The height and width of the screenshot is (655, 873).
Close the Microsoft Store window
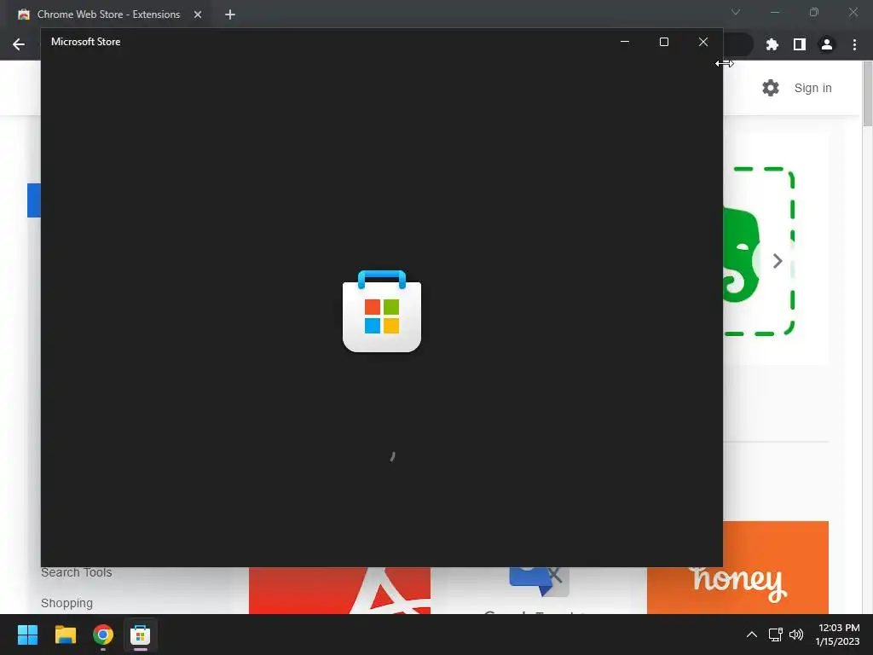703,42
